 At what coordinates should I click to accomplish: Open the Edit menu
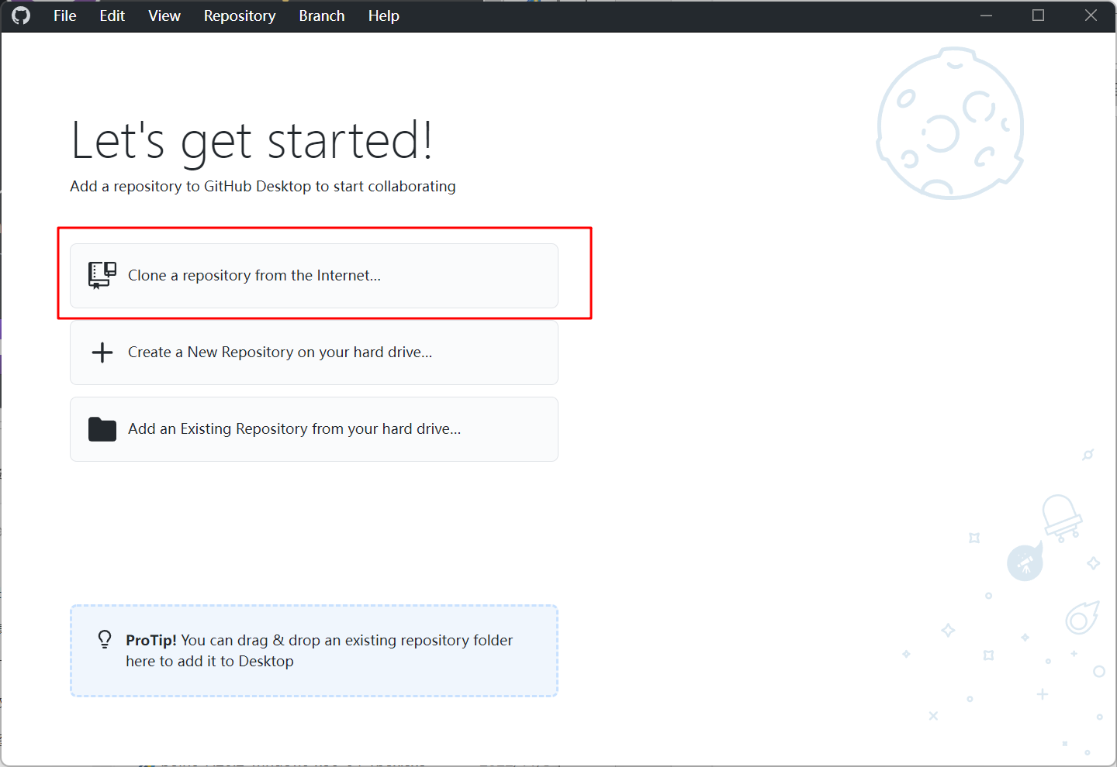coord(112,15)
